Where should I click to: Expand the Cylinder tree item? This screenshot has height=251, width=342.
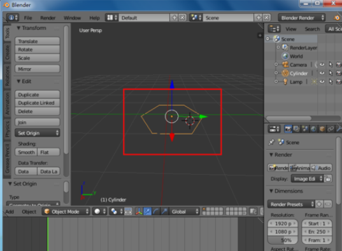pos(276,73)
